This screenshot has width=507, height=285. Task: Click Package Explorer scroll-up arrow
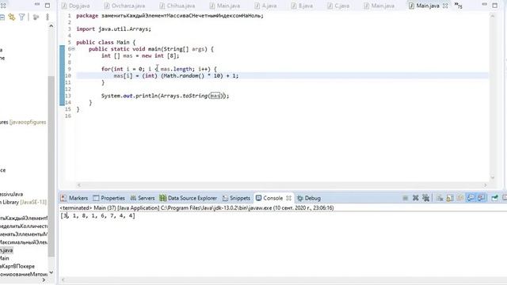[x=51, y=26]
